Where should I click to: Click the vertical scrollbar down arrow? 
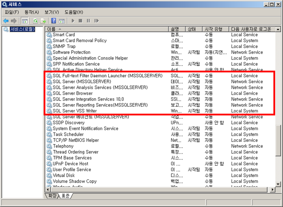click(278, 184)
